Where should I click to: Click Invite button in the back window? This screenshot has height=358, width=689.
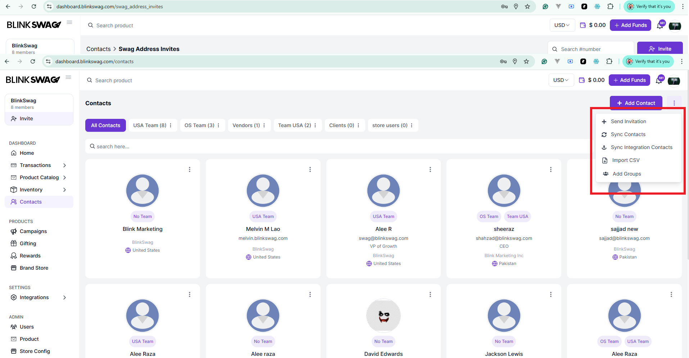coord(660,49)
